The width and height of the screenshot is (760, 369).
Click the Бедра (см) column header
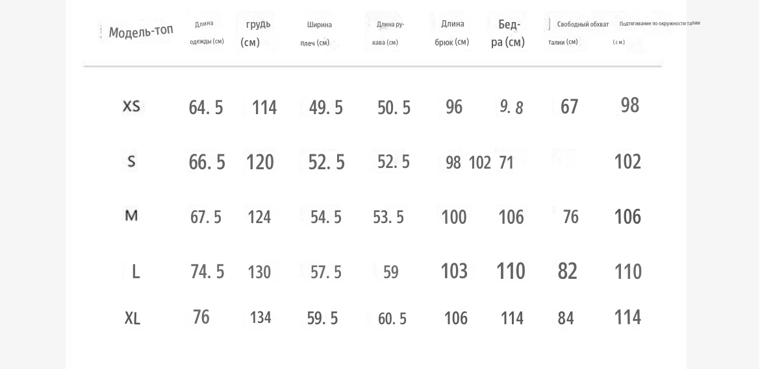pyautogui.click(x=508, y=33)
